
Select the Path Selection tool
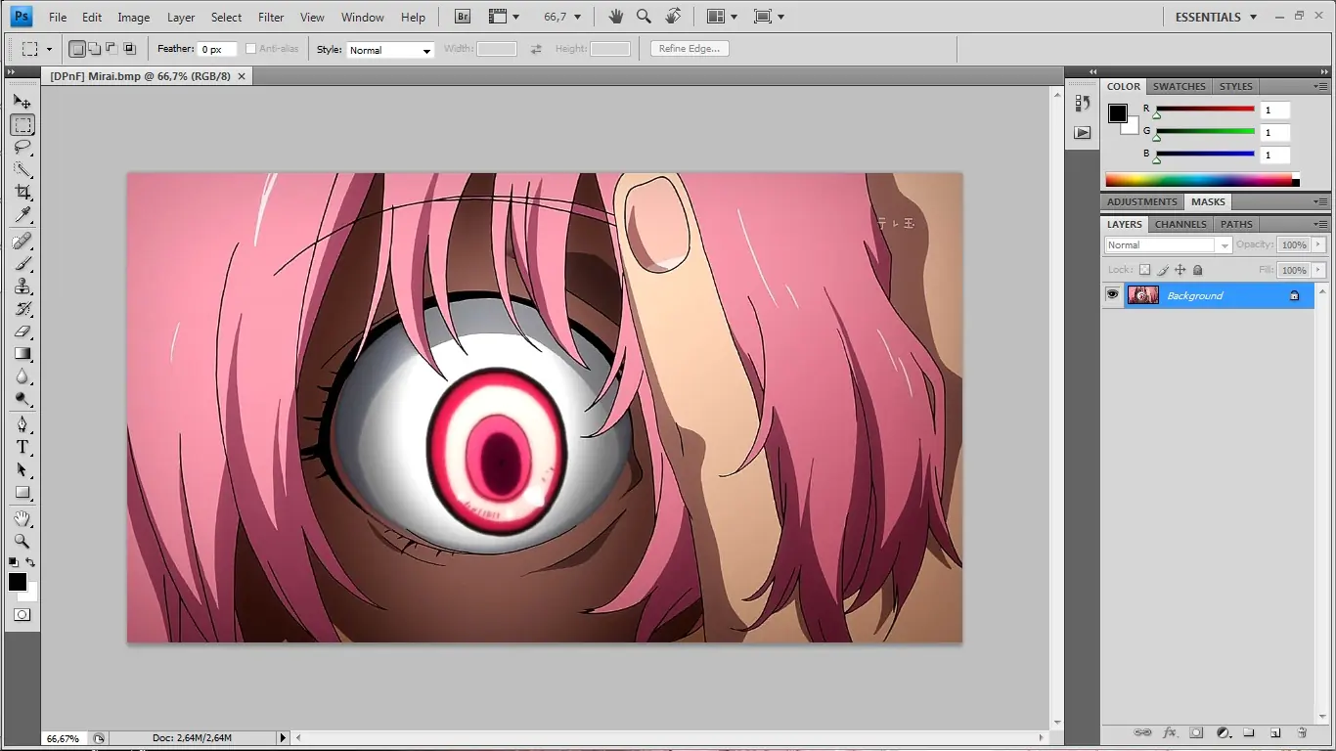(x=22, y=469)
